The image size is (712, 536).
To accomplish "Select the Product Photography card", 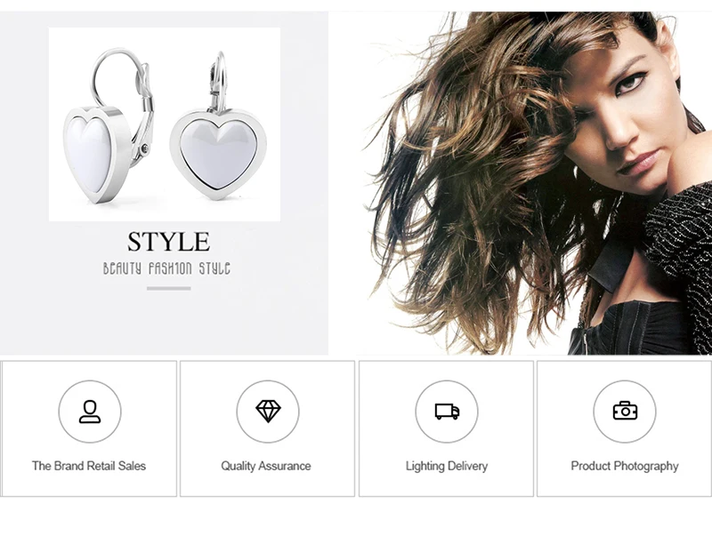I will click(x=625, y=428).
